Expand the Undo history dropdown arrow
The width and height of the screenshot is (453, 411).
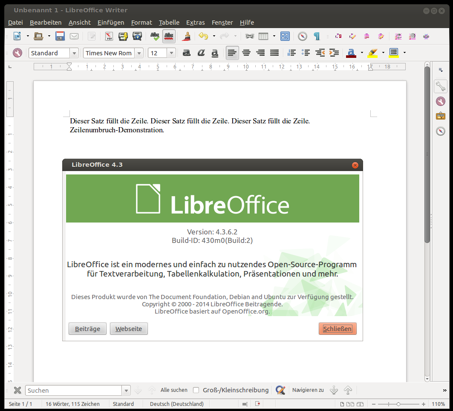click(x=214, y=36)
